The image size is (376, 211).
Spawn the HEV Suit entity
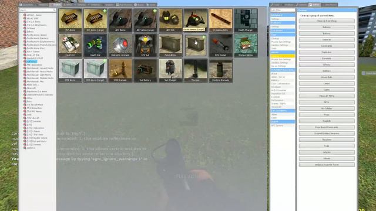(x=145, y=46)
